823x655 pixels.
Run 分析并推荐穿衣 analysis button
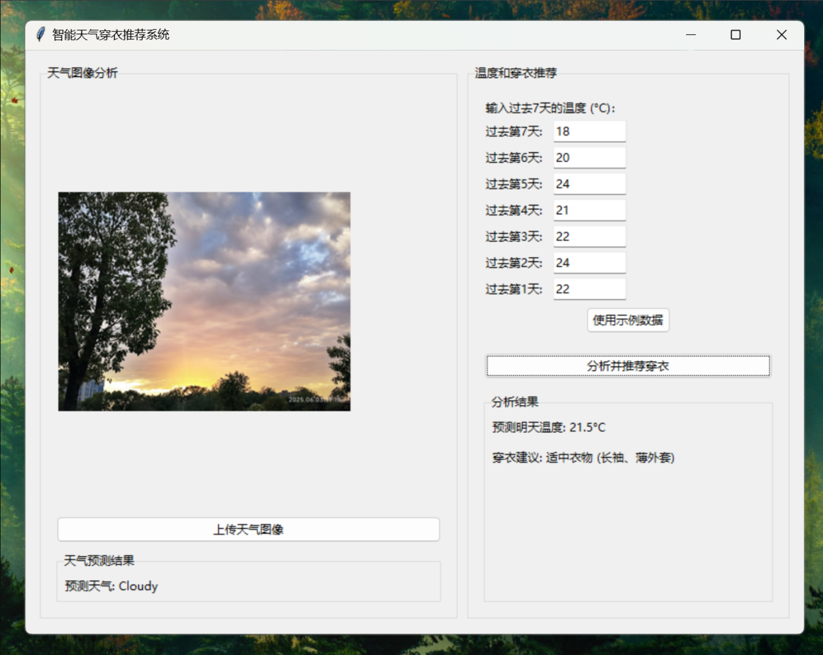(628, 366)
